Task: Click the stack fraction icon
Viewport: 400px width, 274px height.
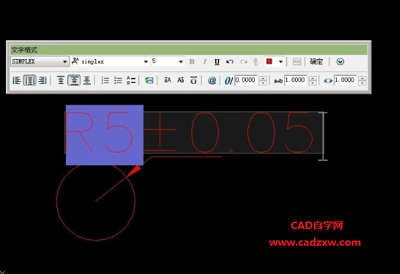Action: pos(255,62)
